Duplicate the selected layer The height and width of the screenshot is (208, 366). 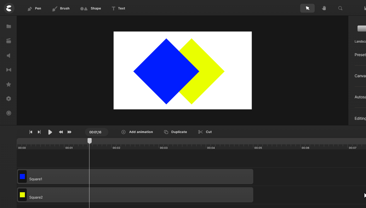(x=175, y=132)
